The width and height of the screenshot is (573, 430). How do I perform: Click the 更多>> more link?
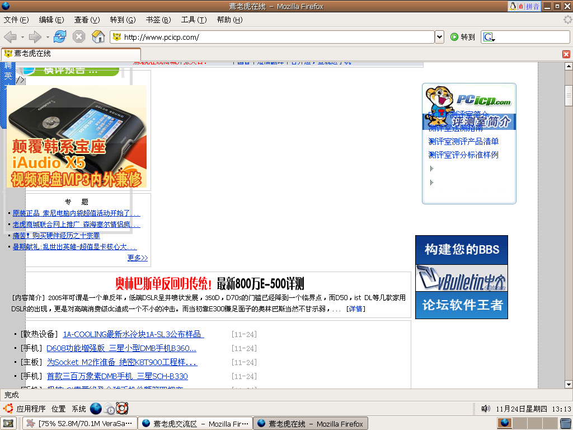click(138, 258)
